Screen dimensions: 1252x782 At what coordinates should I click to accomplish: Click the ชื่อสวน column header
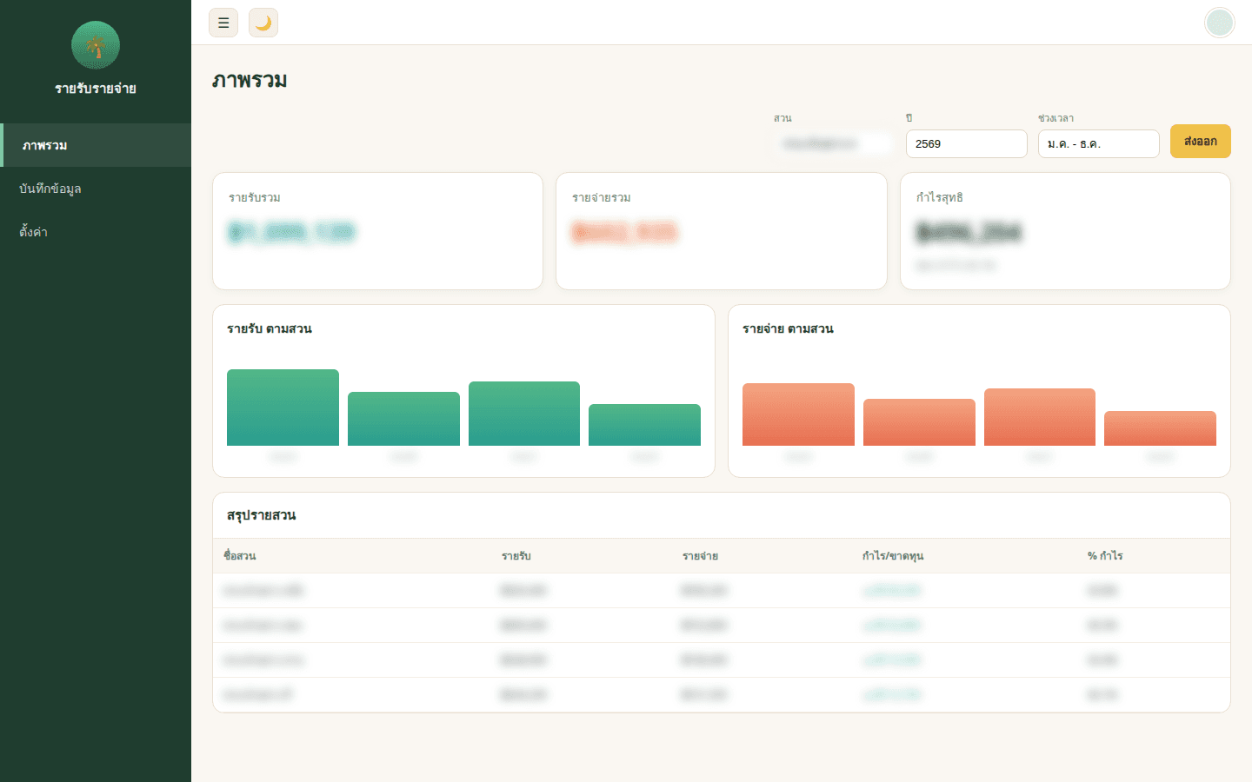240,556
